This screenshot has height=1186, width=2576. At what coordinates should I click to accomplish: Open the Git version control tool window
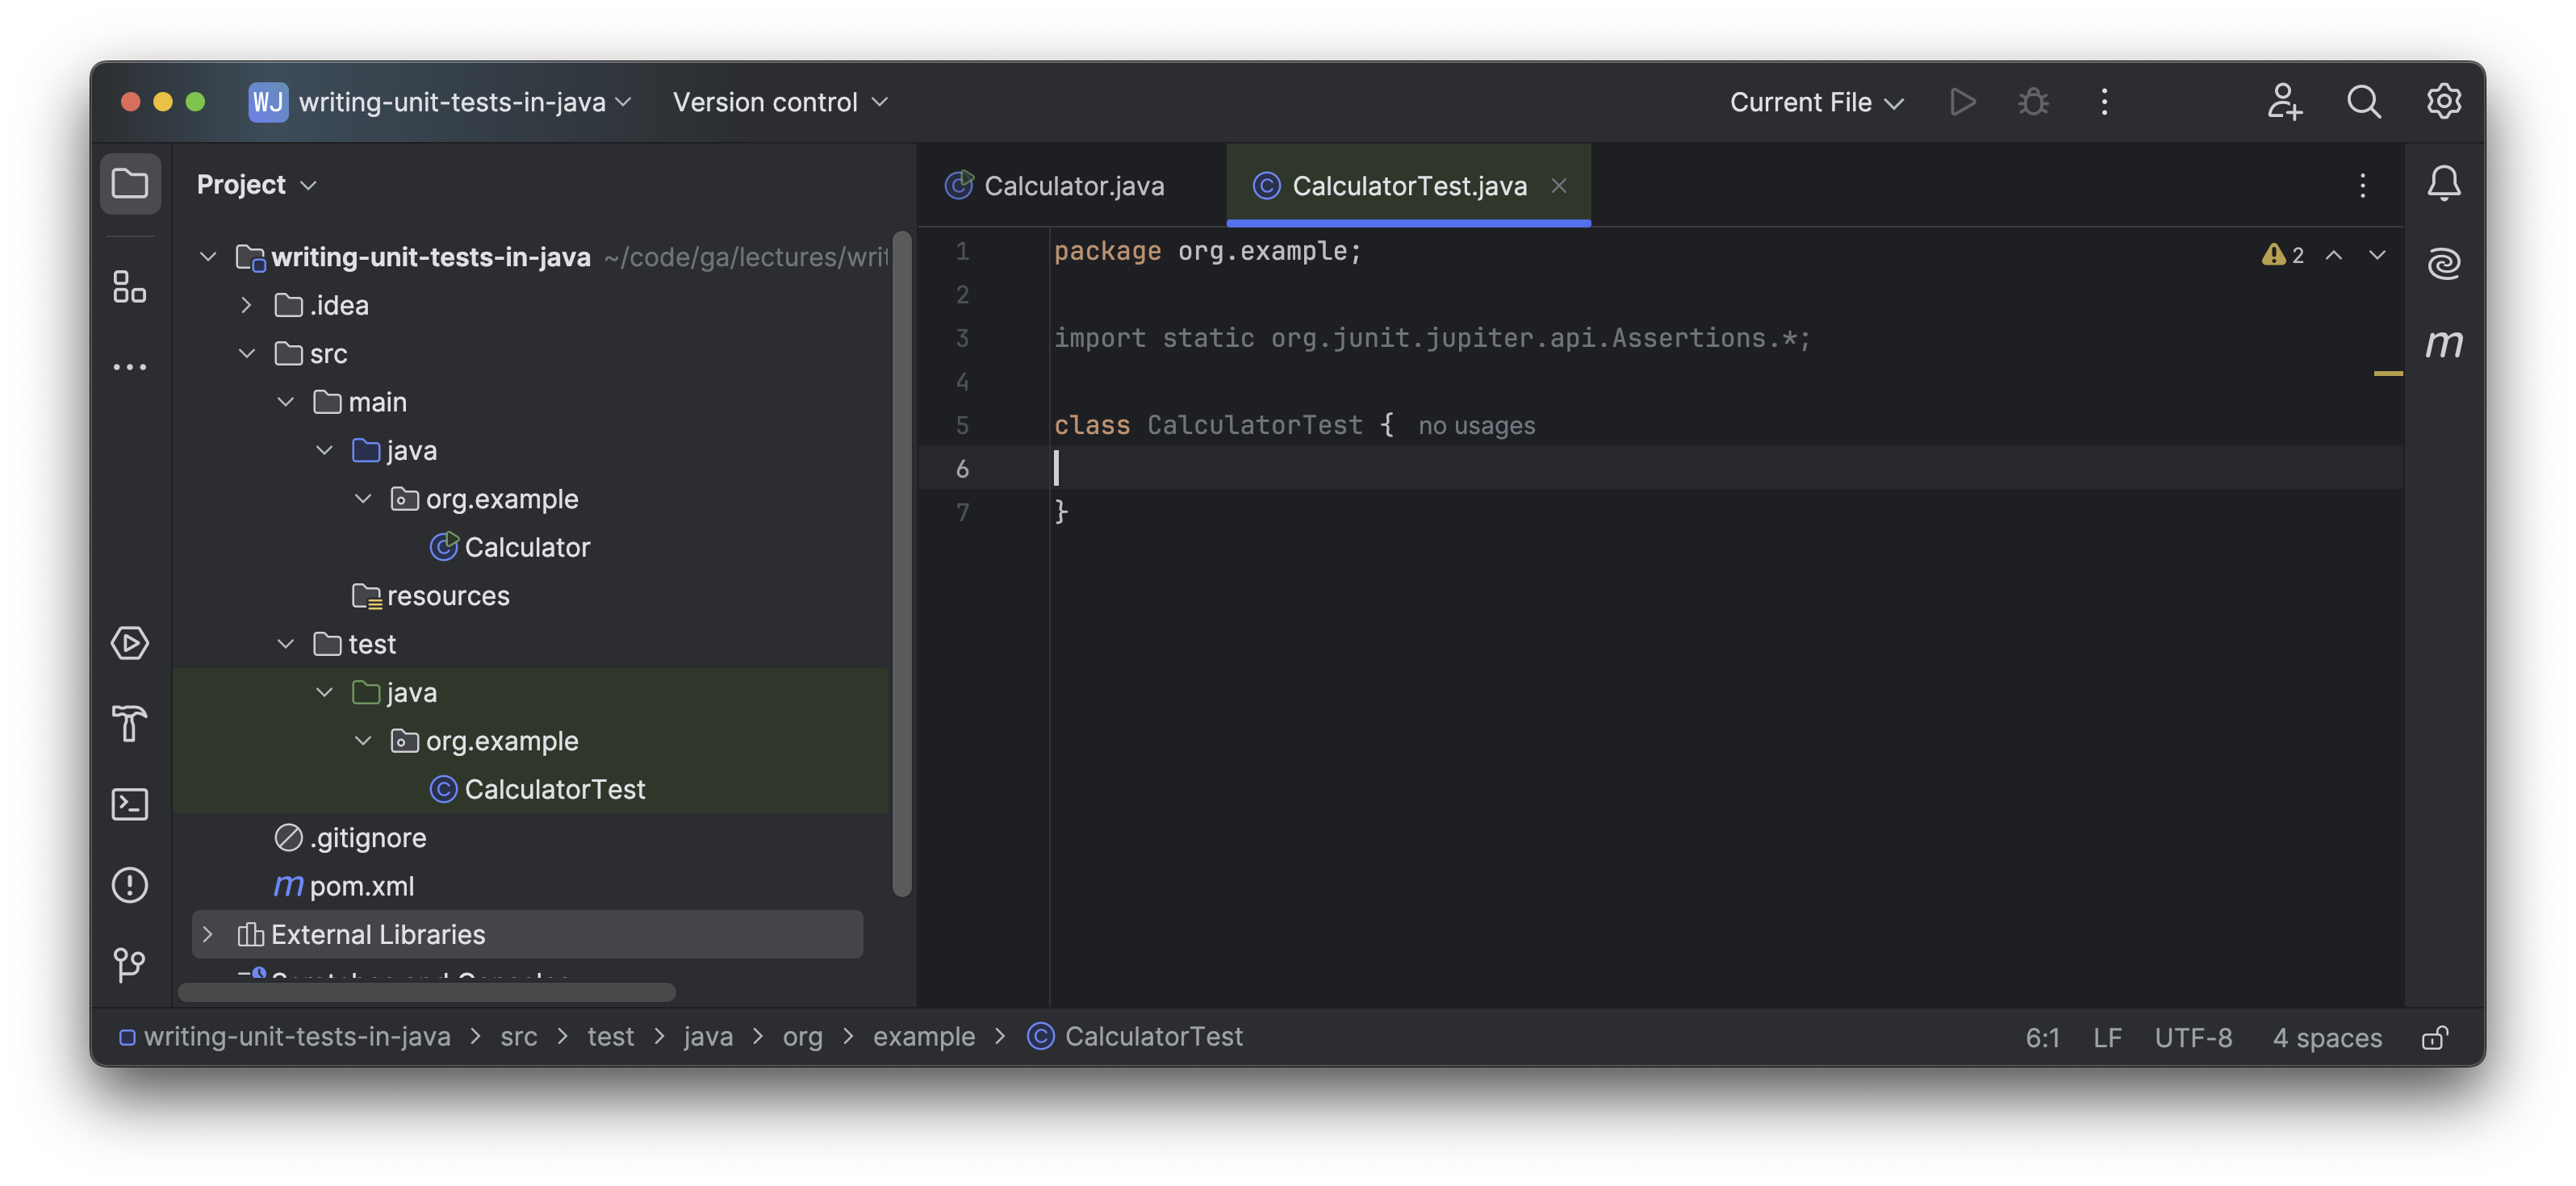(130, 964)
